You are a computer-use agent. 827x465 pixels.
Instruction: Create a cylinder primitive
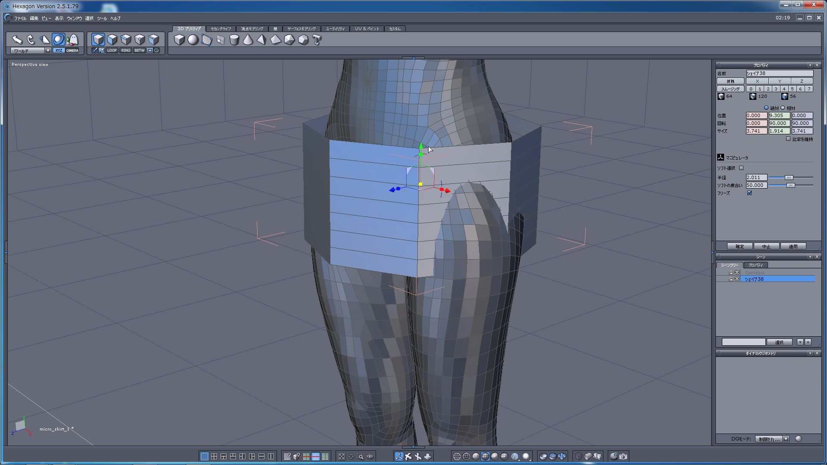coord(234,40)
